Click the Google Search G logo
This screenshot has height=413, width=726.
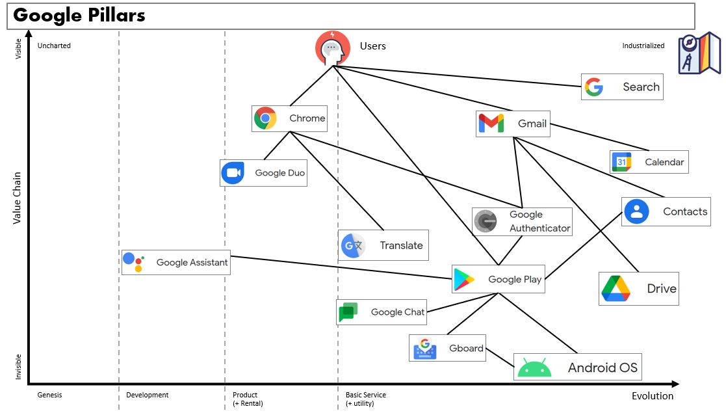tap(594, 87)
